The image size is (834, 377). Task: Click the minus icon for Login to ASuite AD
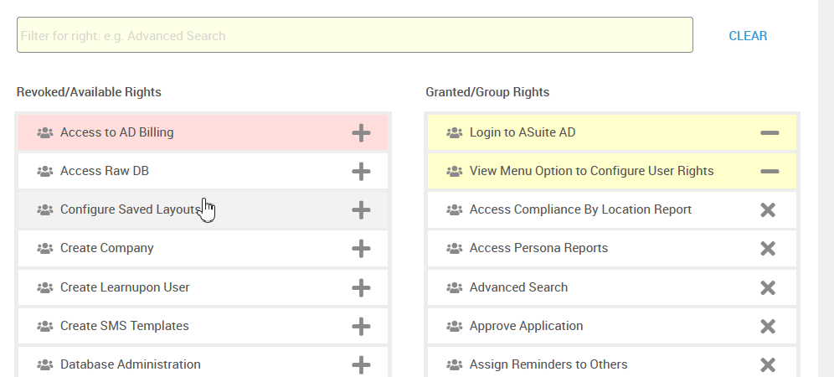click(770, 132)
